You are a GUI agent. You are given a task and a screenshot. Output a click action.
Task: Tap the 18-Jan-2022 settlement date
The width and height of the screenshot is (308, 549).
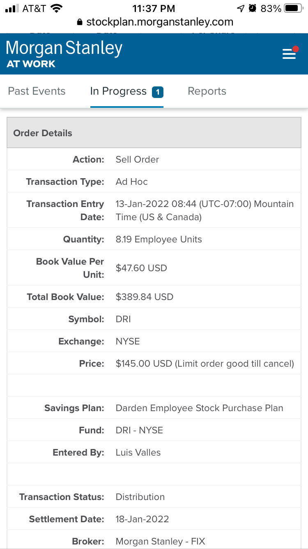pyautogui.click(x=142, y=519)
